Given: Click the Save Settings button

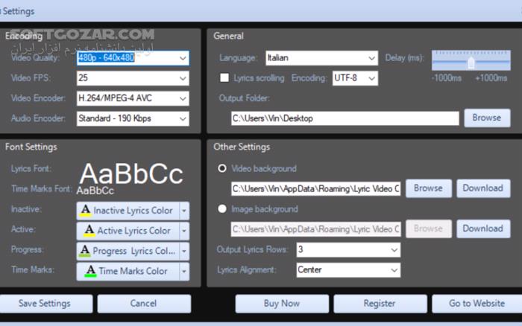Looking at the screenshot, I should 45,304.
